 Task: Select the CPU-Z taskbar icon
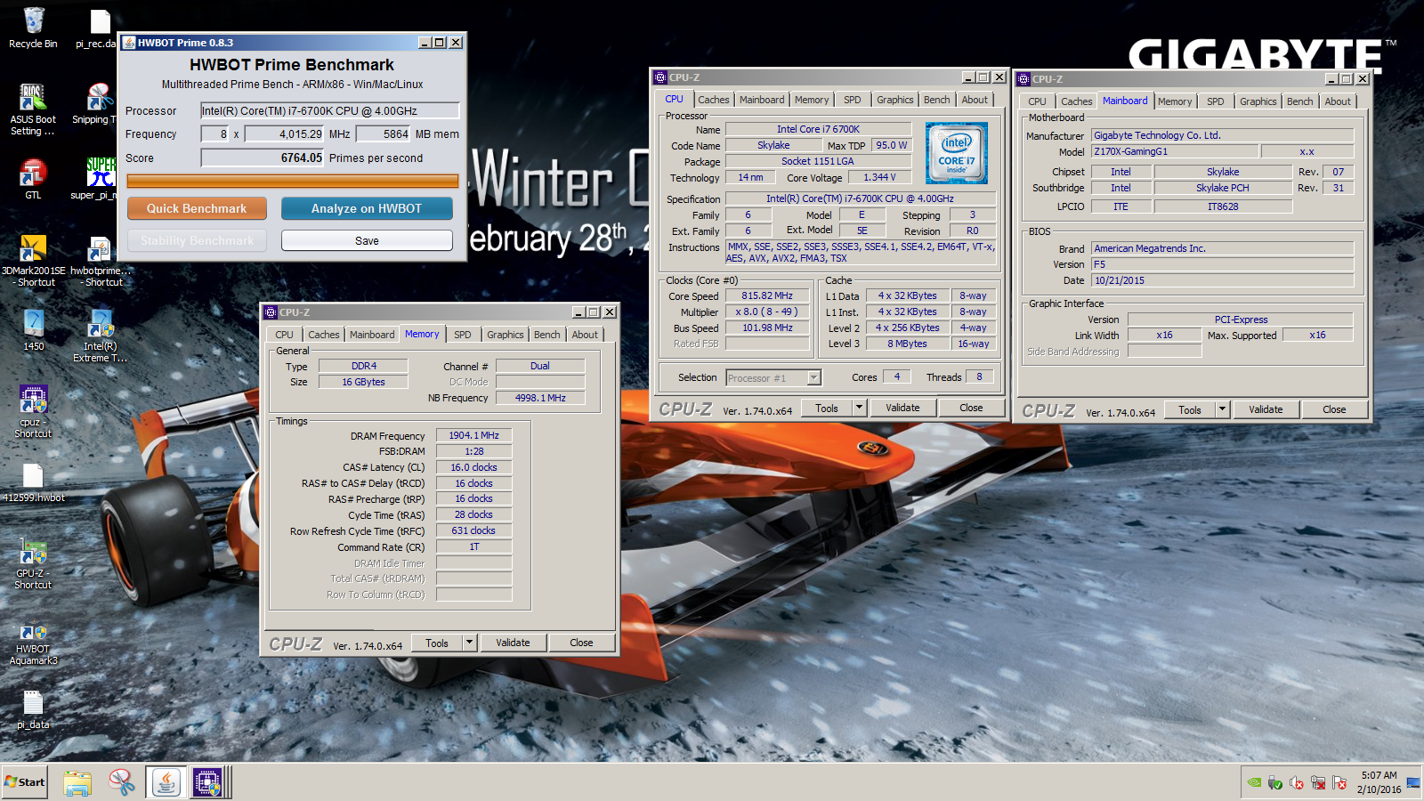pyautogui.click(x=208, y=782)
